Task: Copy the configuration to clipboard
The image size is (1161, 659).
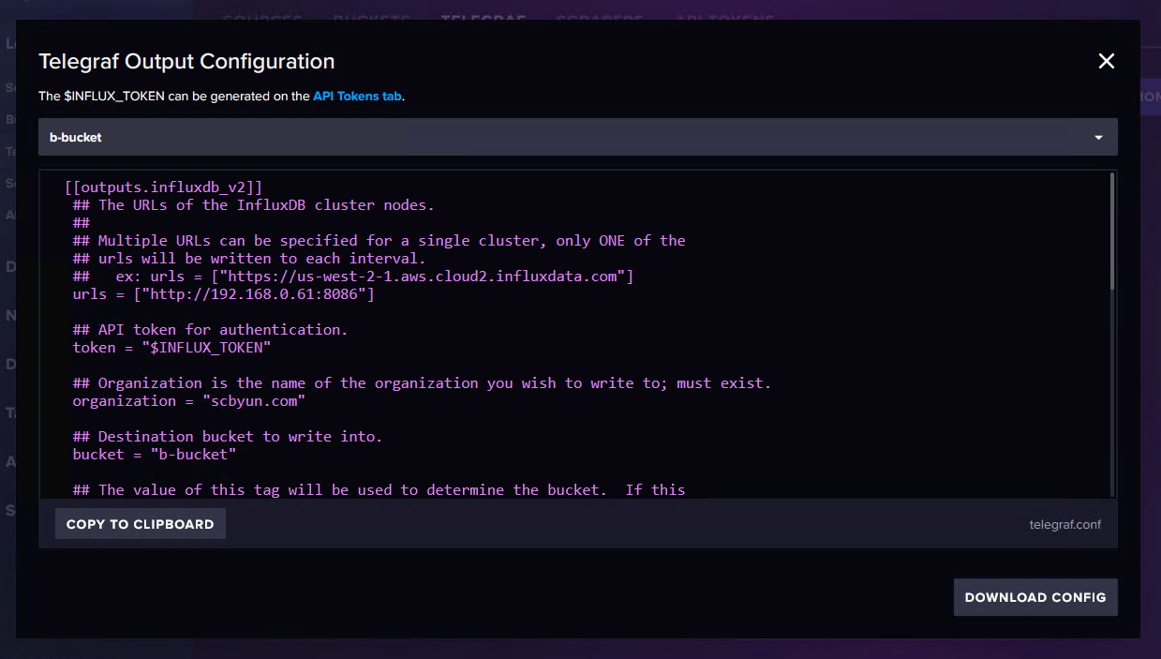Action: tap(141, 524)
